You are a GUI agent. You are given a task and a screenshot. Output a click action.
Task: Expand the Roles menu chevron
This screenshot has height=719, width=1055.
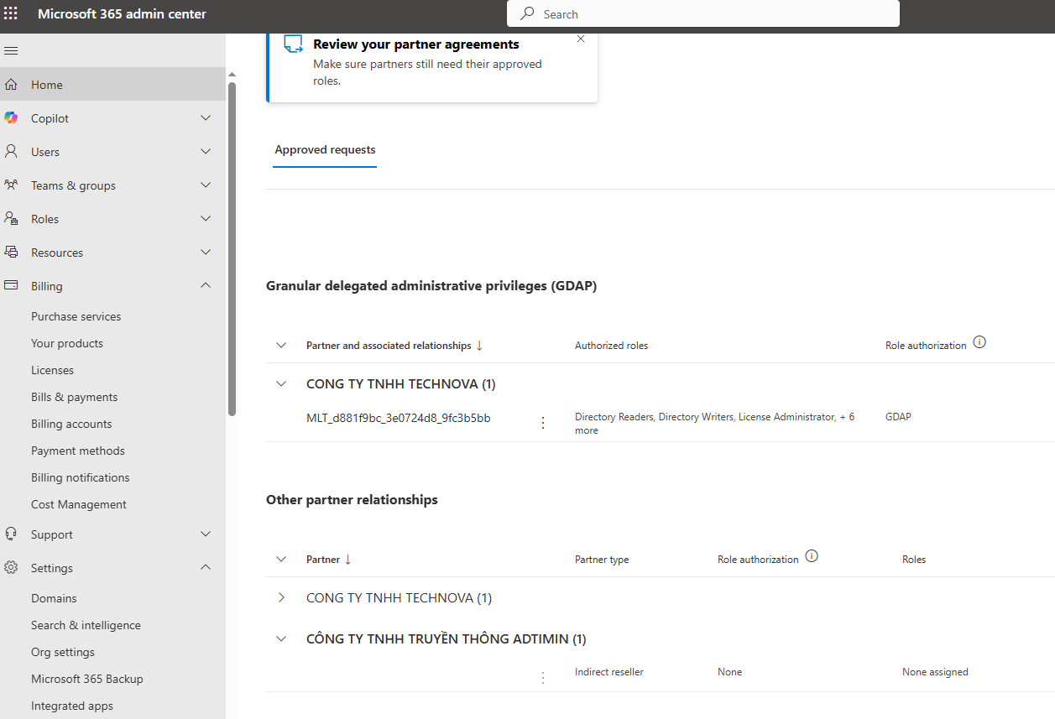click(x=206, y=219)
